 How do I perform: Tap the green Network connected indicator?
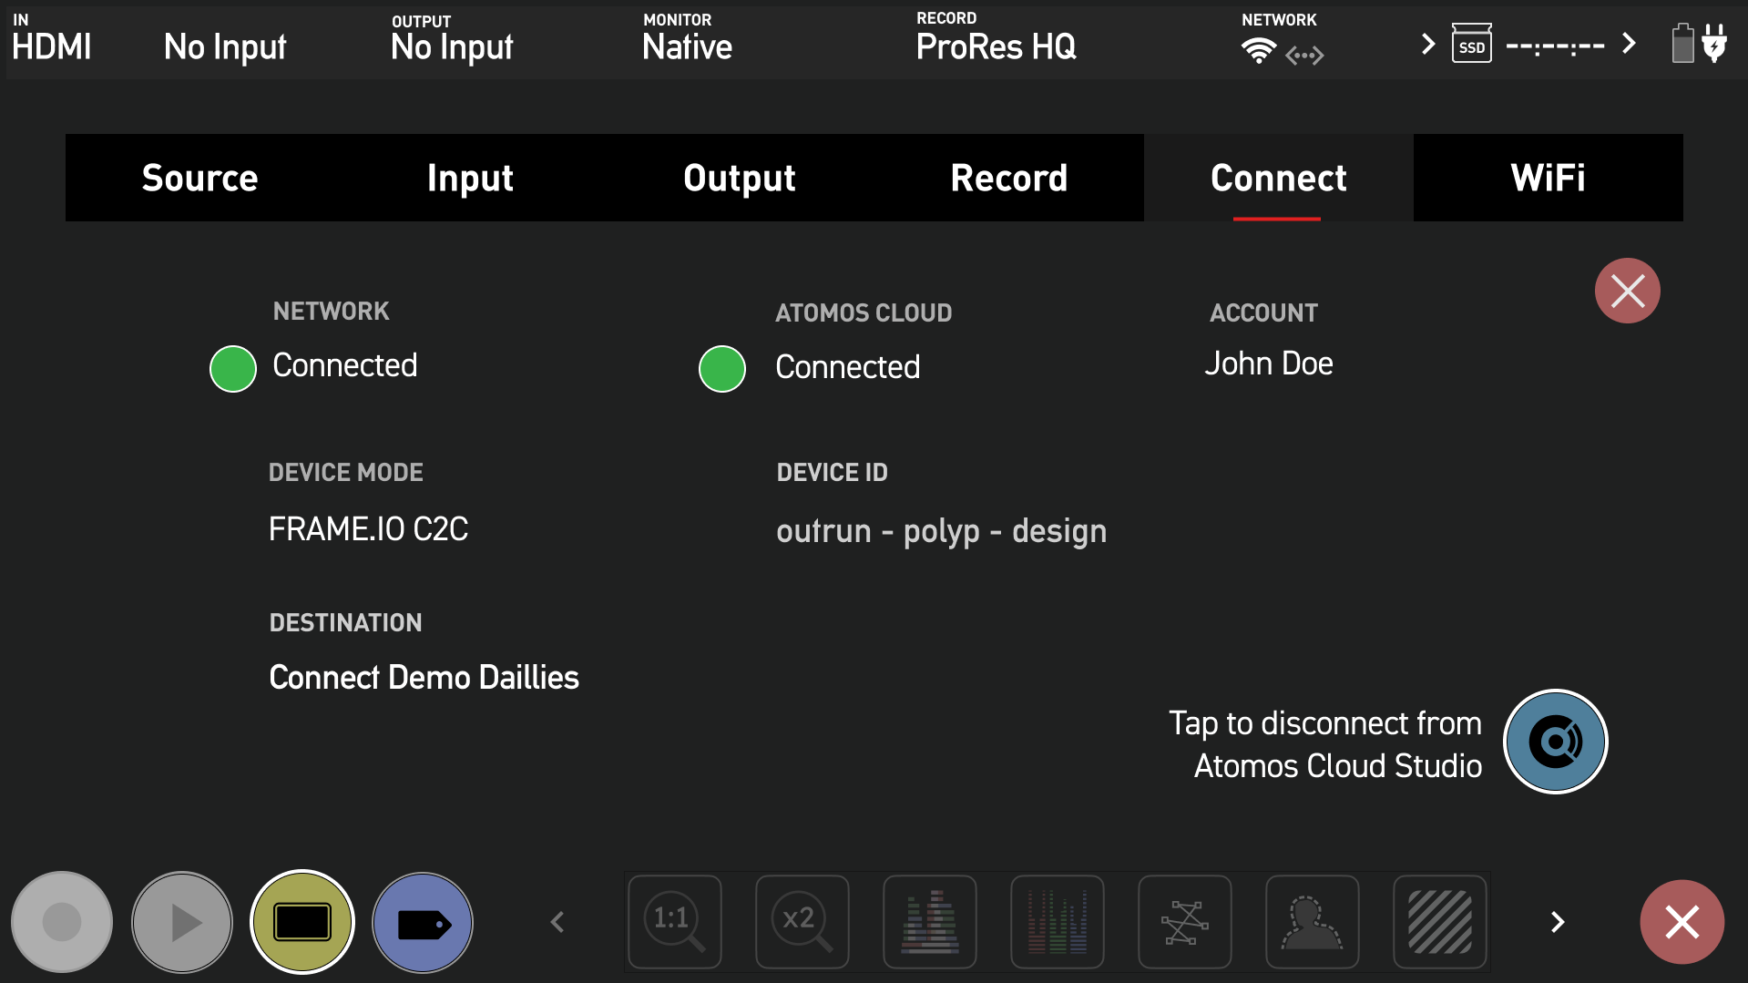pyautogui.click(x=233, y=369)
